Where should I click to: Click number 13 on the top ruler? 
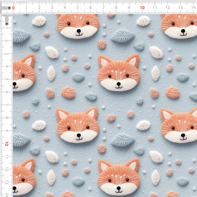(181, 8)
